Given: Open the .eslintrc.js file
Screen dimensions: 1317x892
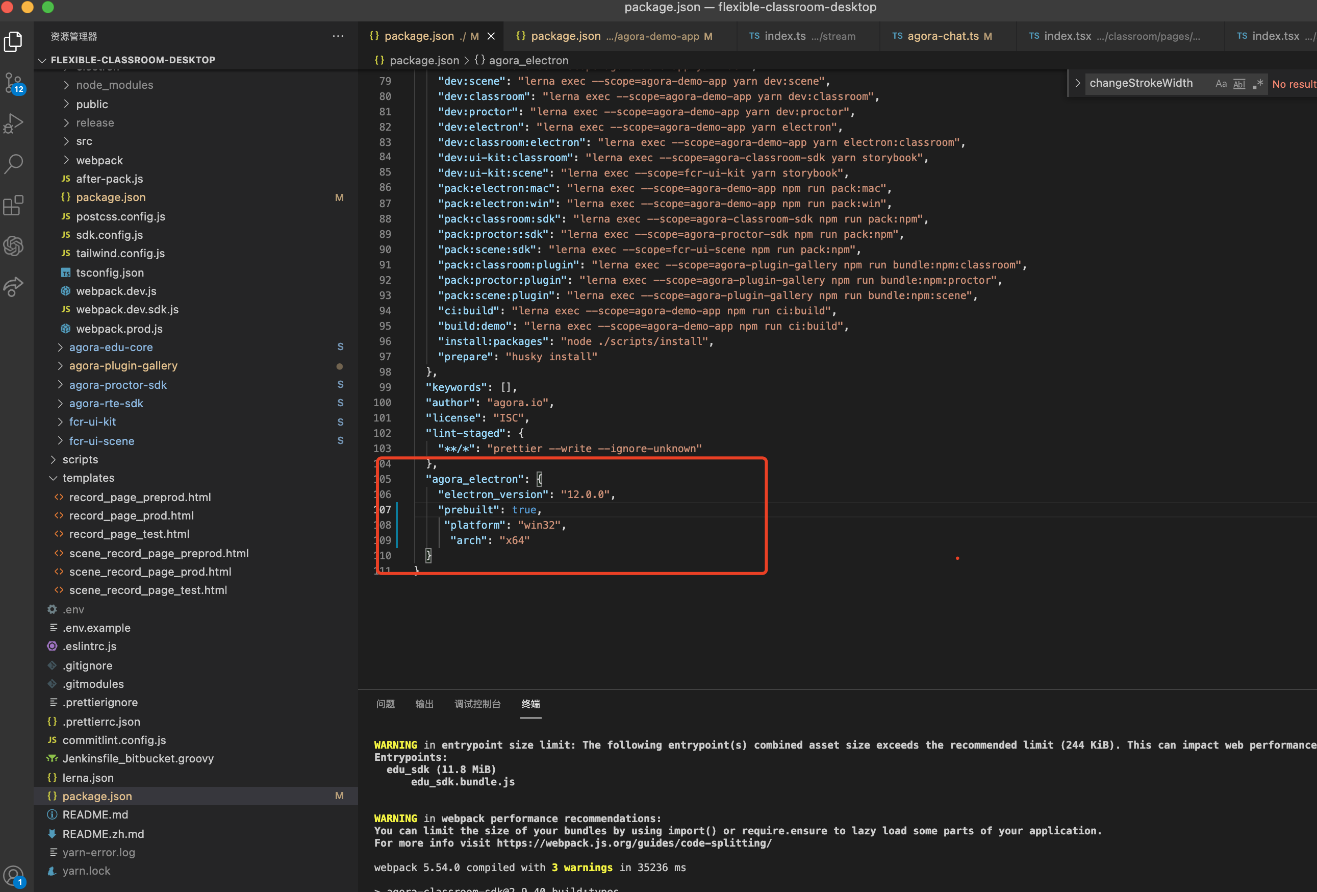Looking at the screenshot, I should coord(89,646).
